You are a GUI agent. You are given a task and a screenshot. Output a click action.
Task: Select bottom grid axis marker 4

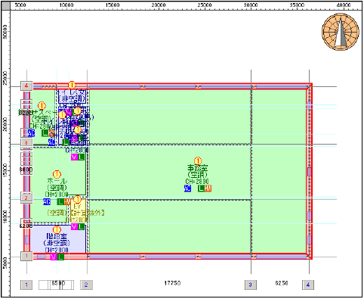click(308, 285)
